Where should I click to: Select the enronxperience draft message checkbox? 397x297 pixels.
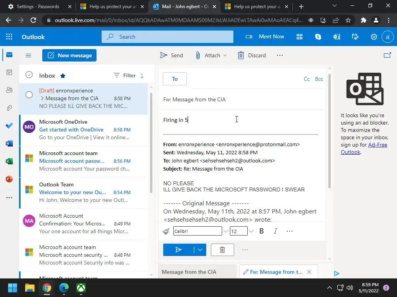pos(29,95)
